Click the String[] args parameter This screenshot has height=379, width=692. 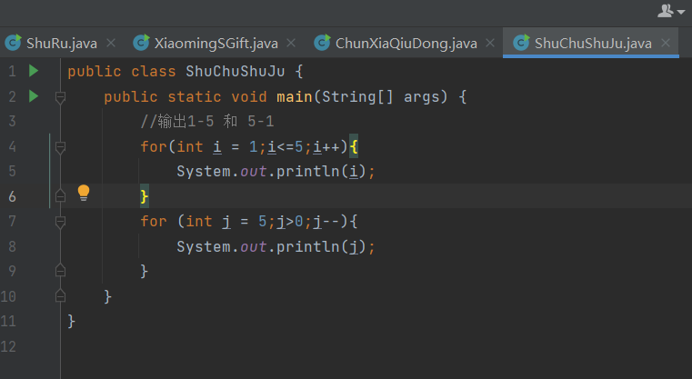click(380, 96)
